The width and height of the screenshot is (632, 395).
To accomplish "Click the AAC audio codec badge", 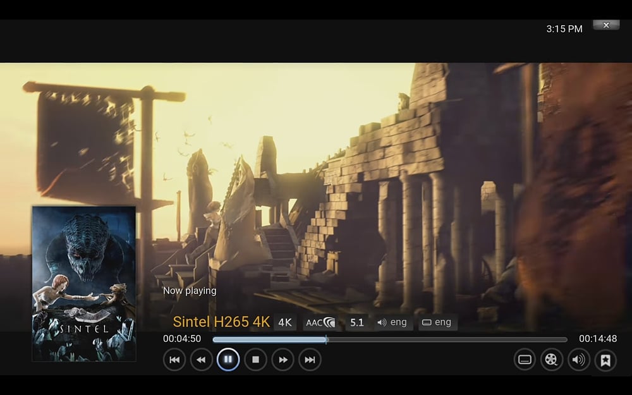I will (321, 322).
